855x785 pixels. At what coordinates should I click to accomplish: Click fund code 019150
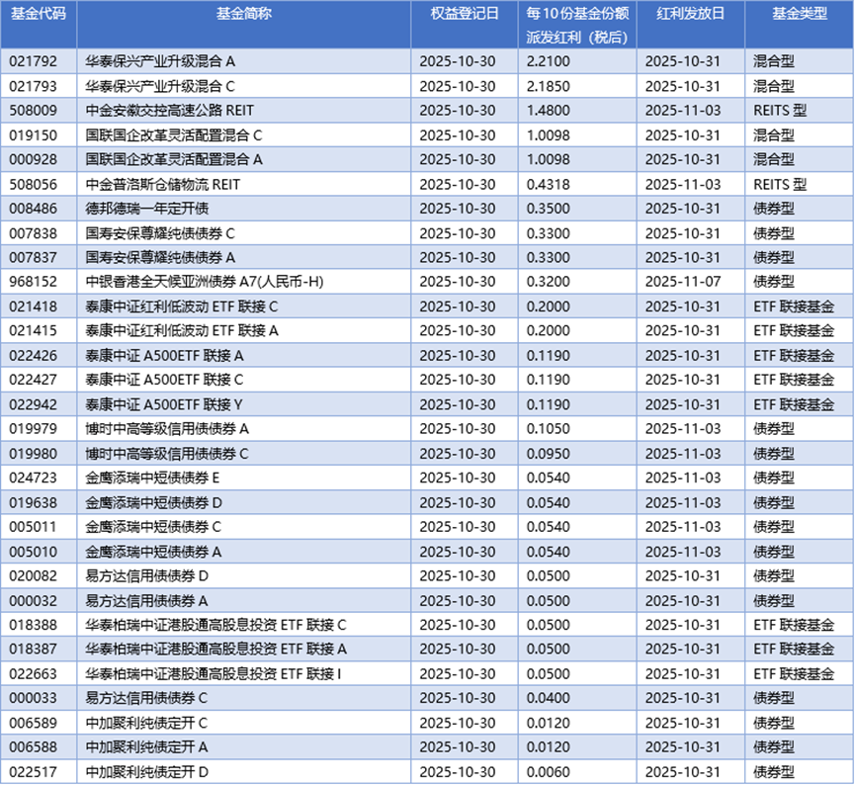pos(34,135)
